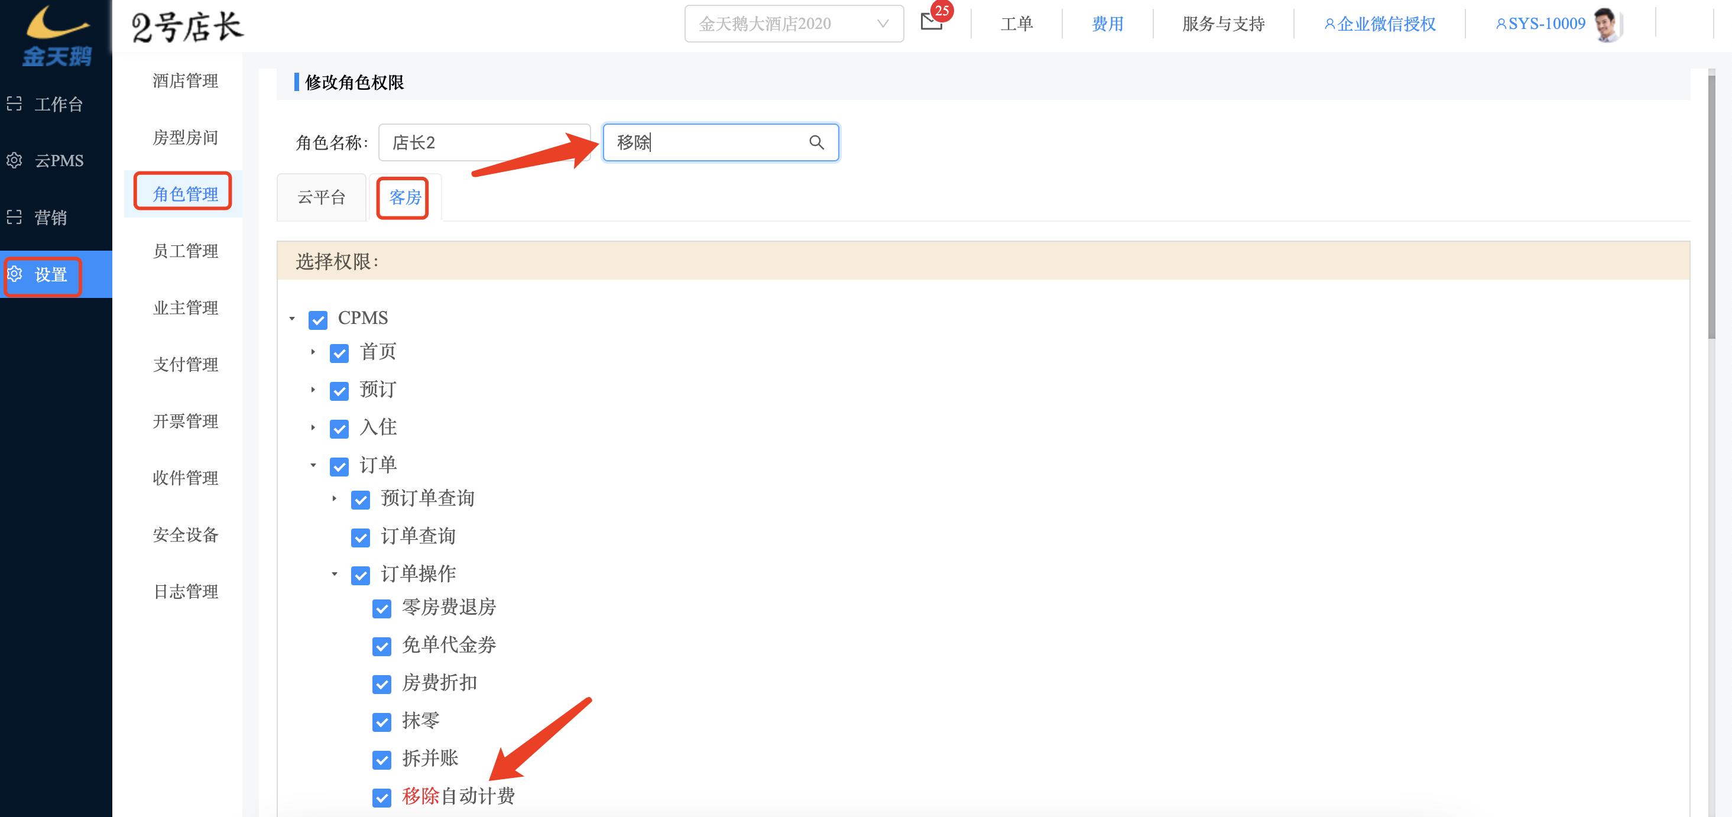Open the hotel selector dropdown
Image resolution: width=1732 pixels, height=817 pixels.
[793, 24]
